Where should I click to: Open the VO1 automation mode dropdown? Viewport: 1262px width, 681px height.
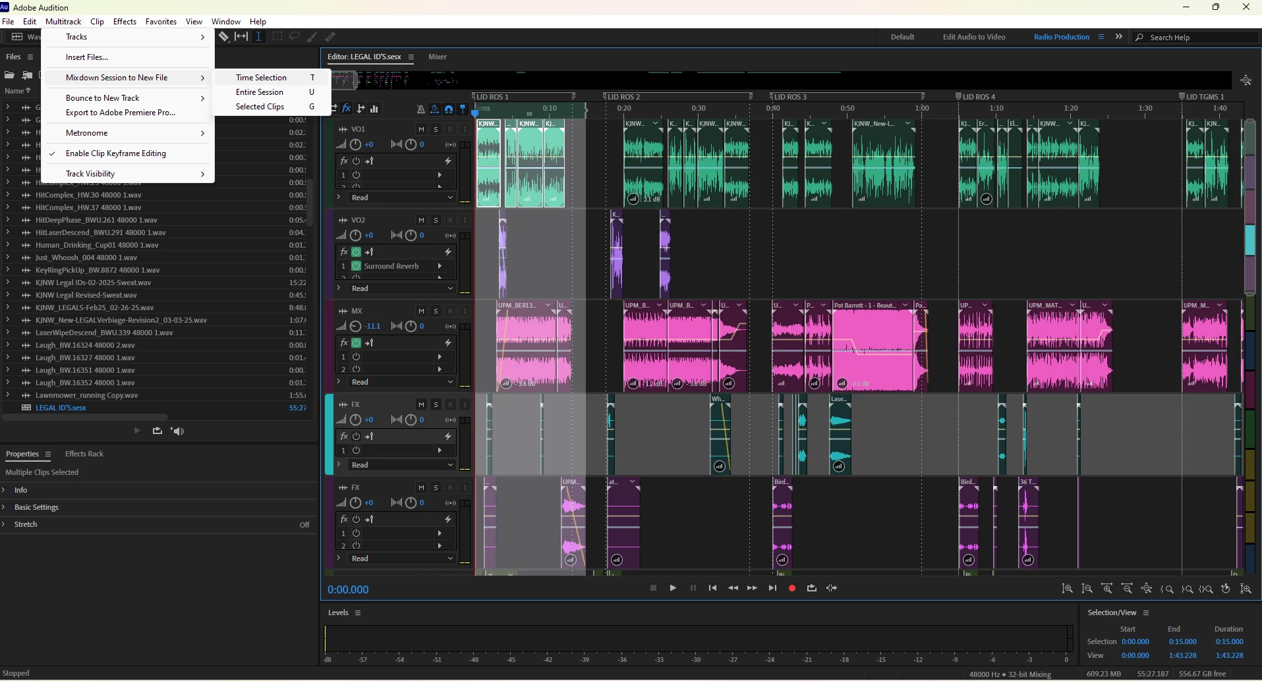401,198
